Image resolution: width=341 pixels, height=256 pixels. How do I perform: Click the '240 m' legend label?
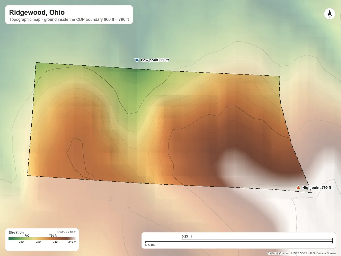point(73,242)
